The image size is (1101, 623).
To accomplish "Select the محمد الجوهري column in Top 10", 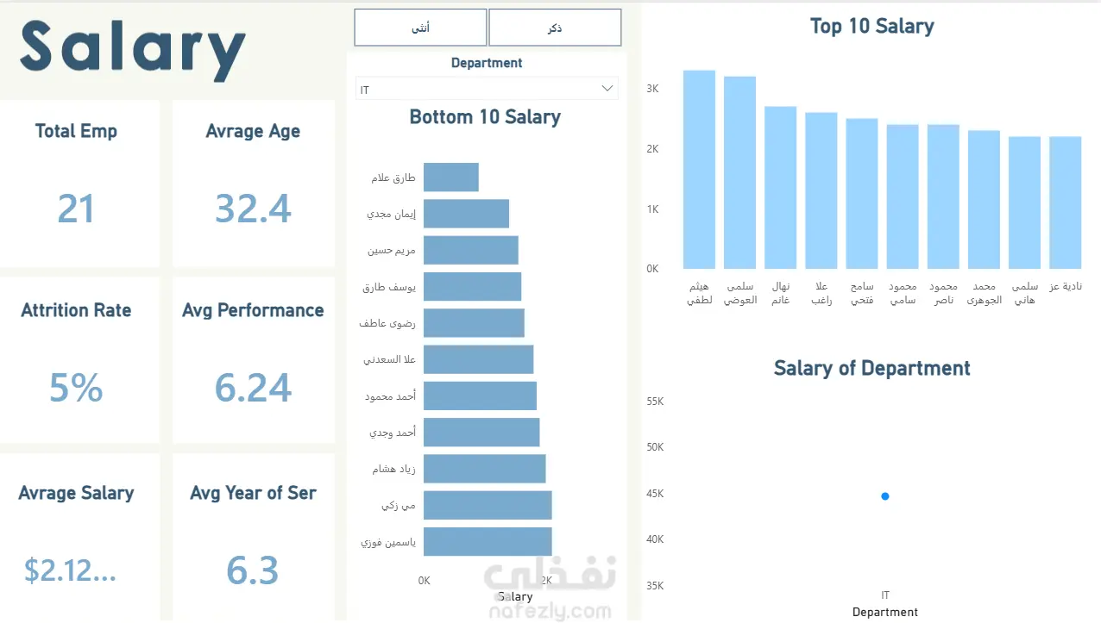I will click(x=984, y=200).
